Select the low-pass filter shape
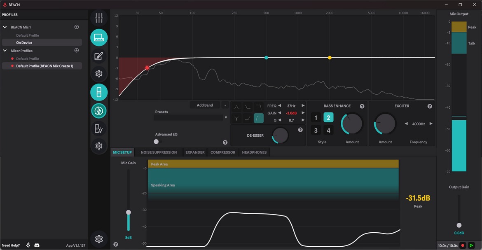The image size is (482, 250). [259, 107]
